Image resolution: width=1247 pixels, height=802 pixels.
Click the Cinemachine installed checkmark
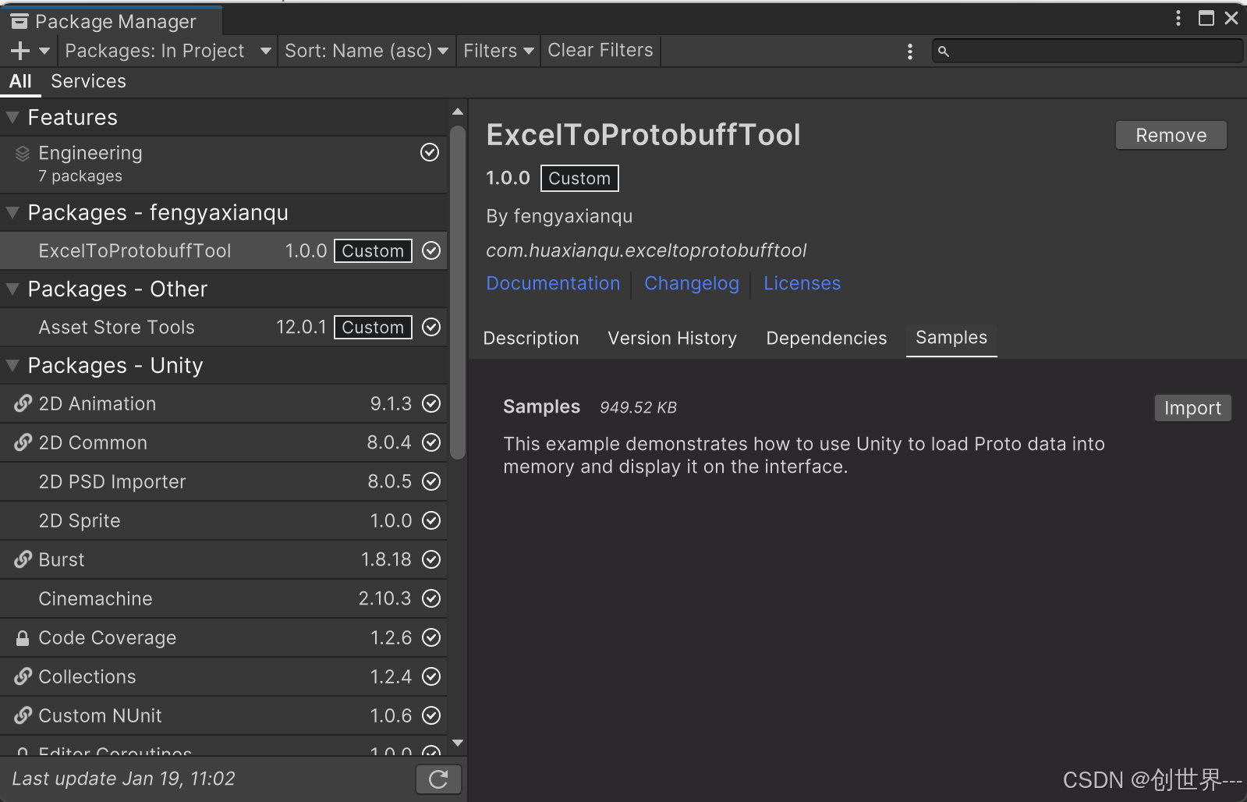[431, 598]
